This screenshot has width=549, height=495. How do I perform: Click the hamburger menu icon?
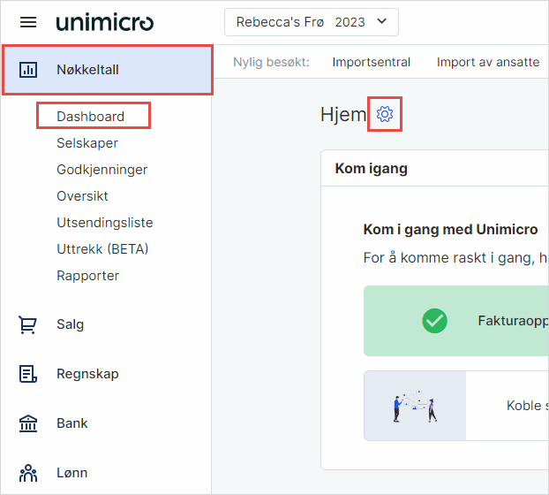28,22
